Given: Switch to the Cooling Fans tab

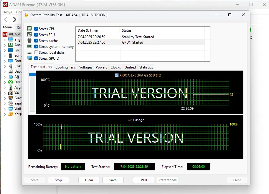Looking at the screenshot, I should 65,67.
